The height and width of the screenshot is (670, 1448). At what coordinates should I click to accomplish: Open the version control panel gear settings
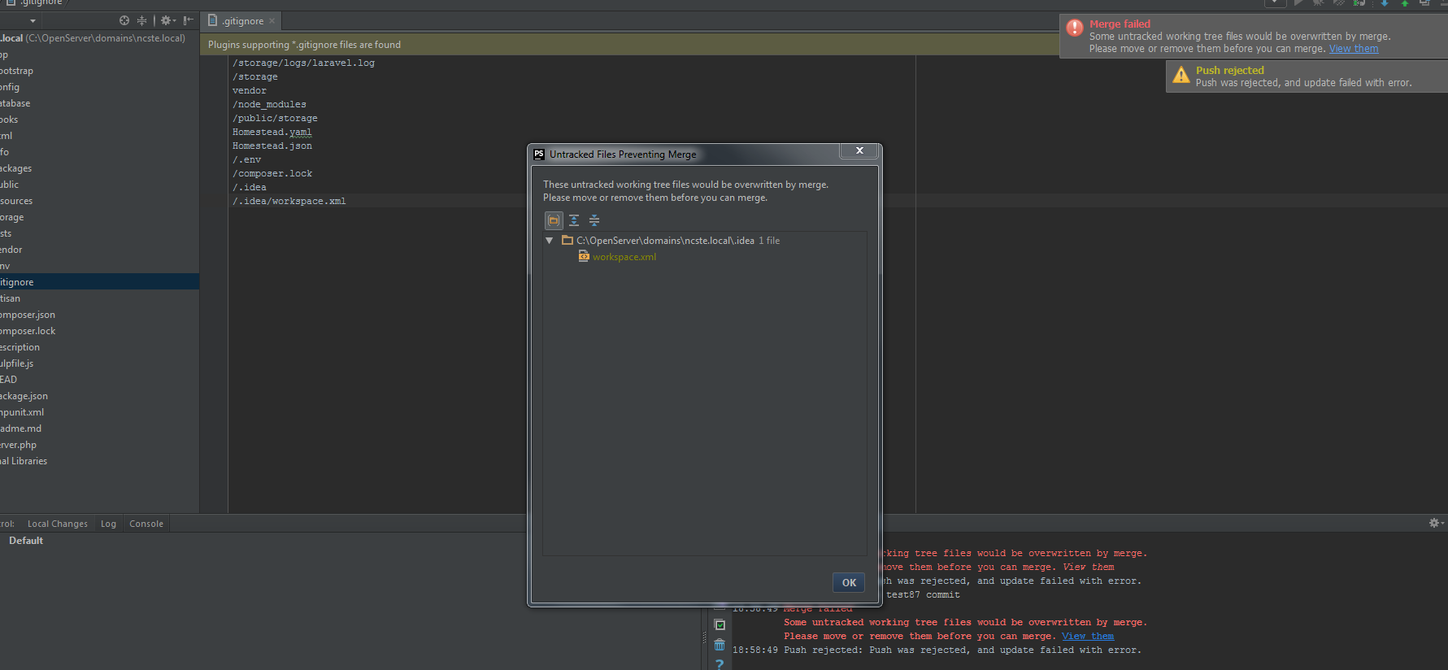pos(1436,523)
